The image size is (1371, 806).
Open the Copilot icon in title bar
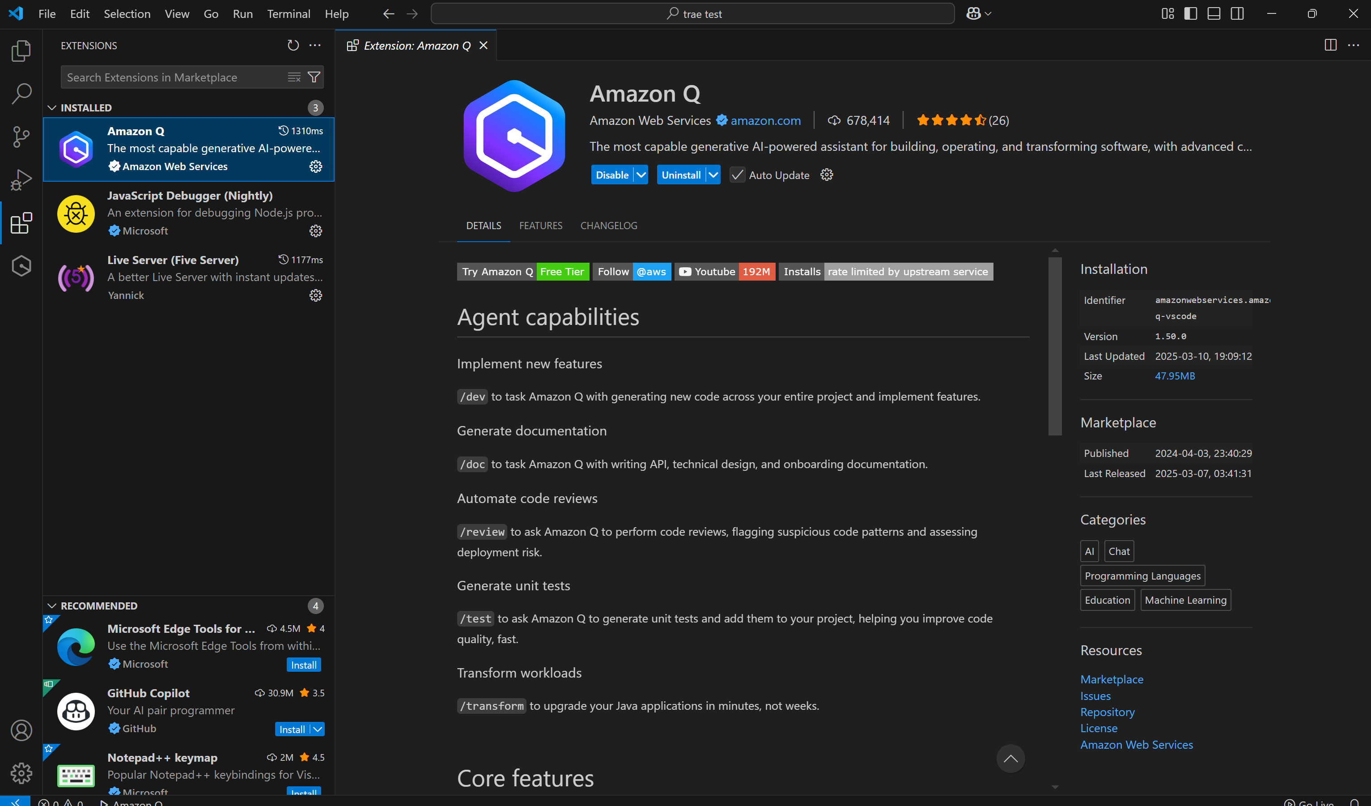(973, 13)
